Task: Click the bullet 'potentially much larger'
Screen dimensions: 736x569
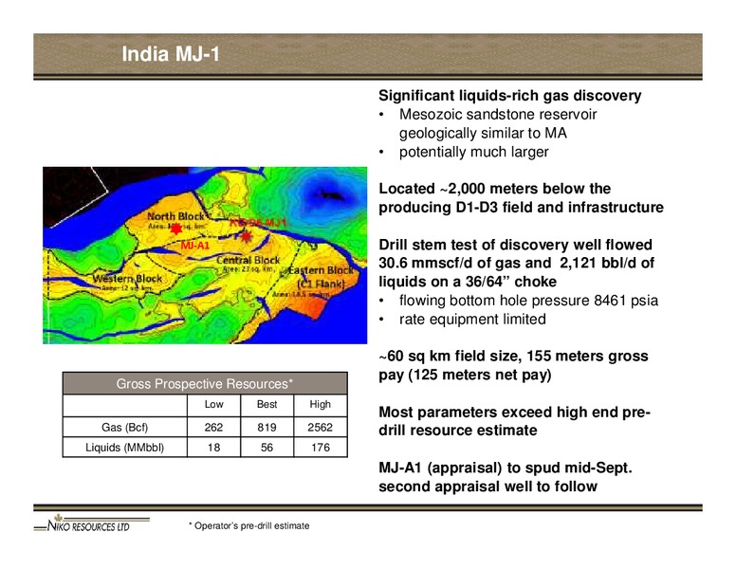Action: (473, 152)
